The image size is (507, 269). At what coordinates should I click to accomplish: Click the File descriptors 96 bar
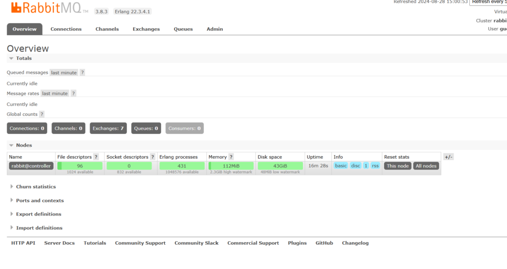tap(80, 166)
